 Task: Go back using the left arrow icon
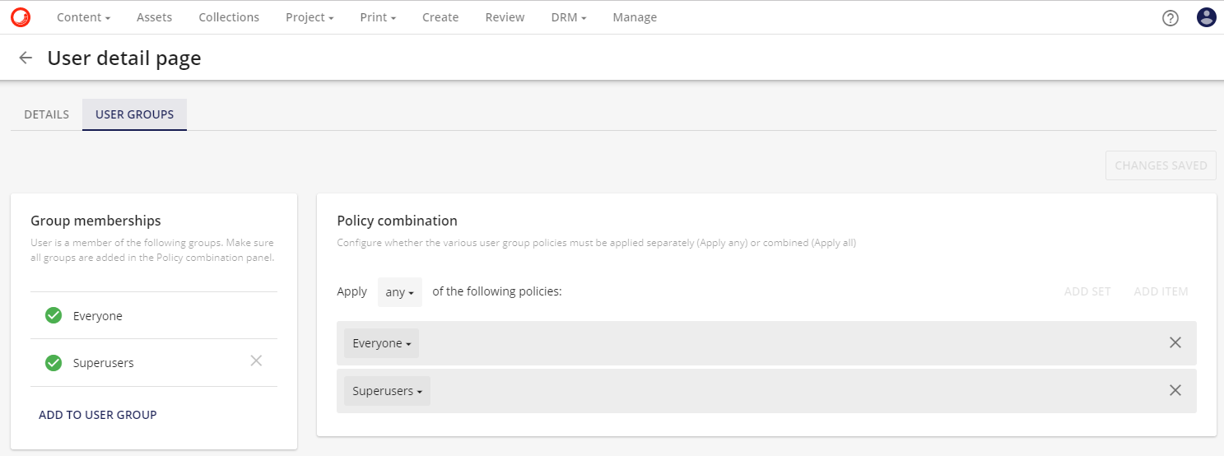click(26, 58)
